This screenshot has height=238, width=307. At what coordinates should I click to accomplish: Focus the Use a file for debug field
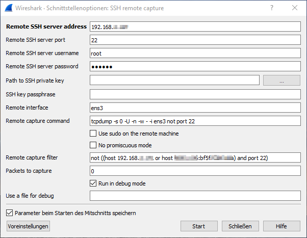(195, 196)
